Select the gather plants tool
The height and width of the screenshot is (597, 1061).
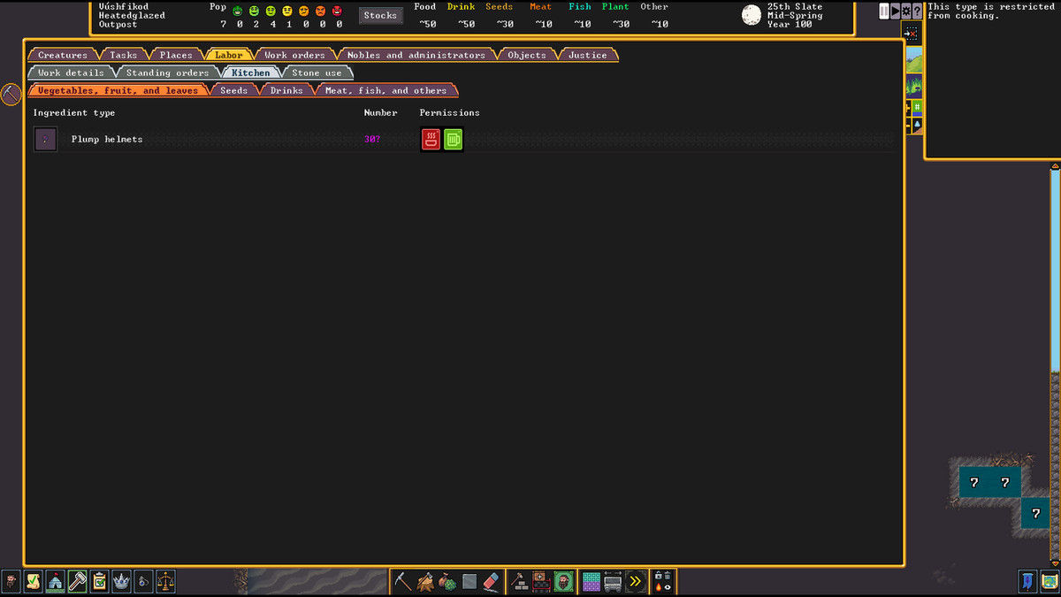click(x=447, y=582)
